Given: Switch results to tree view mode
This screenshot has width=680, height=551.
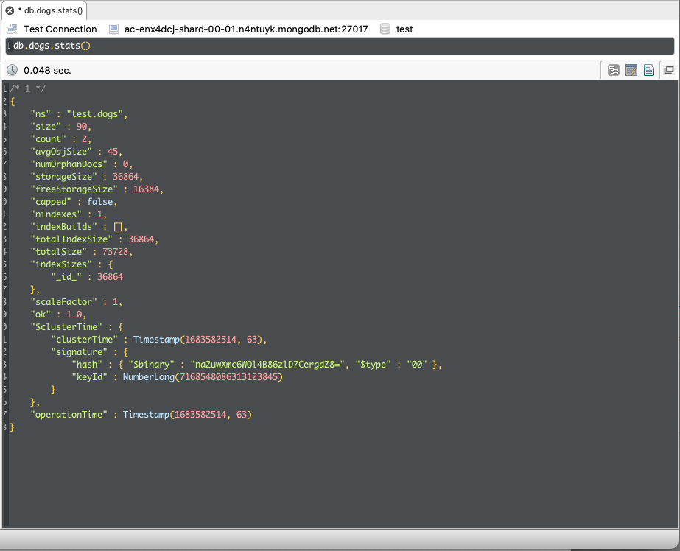Looking at the screenshot, I should coord(613,70).
